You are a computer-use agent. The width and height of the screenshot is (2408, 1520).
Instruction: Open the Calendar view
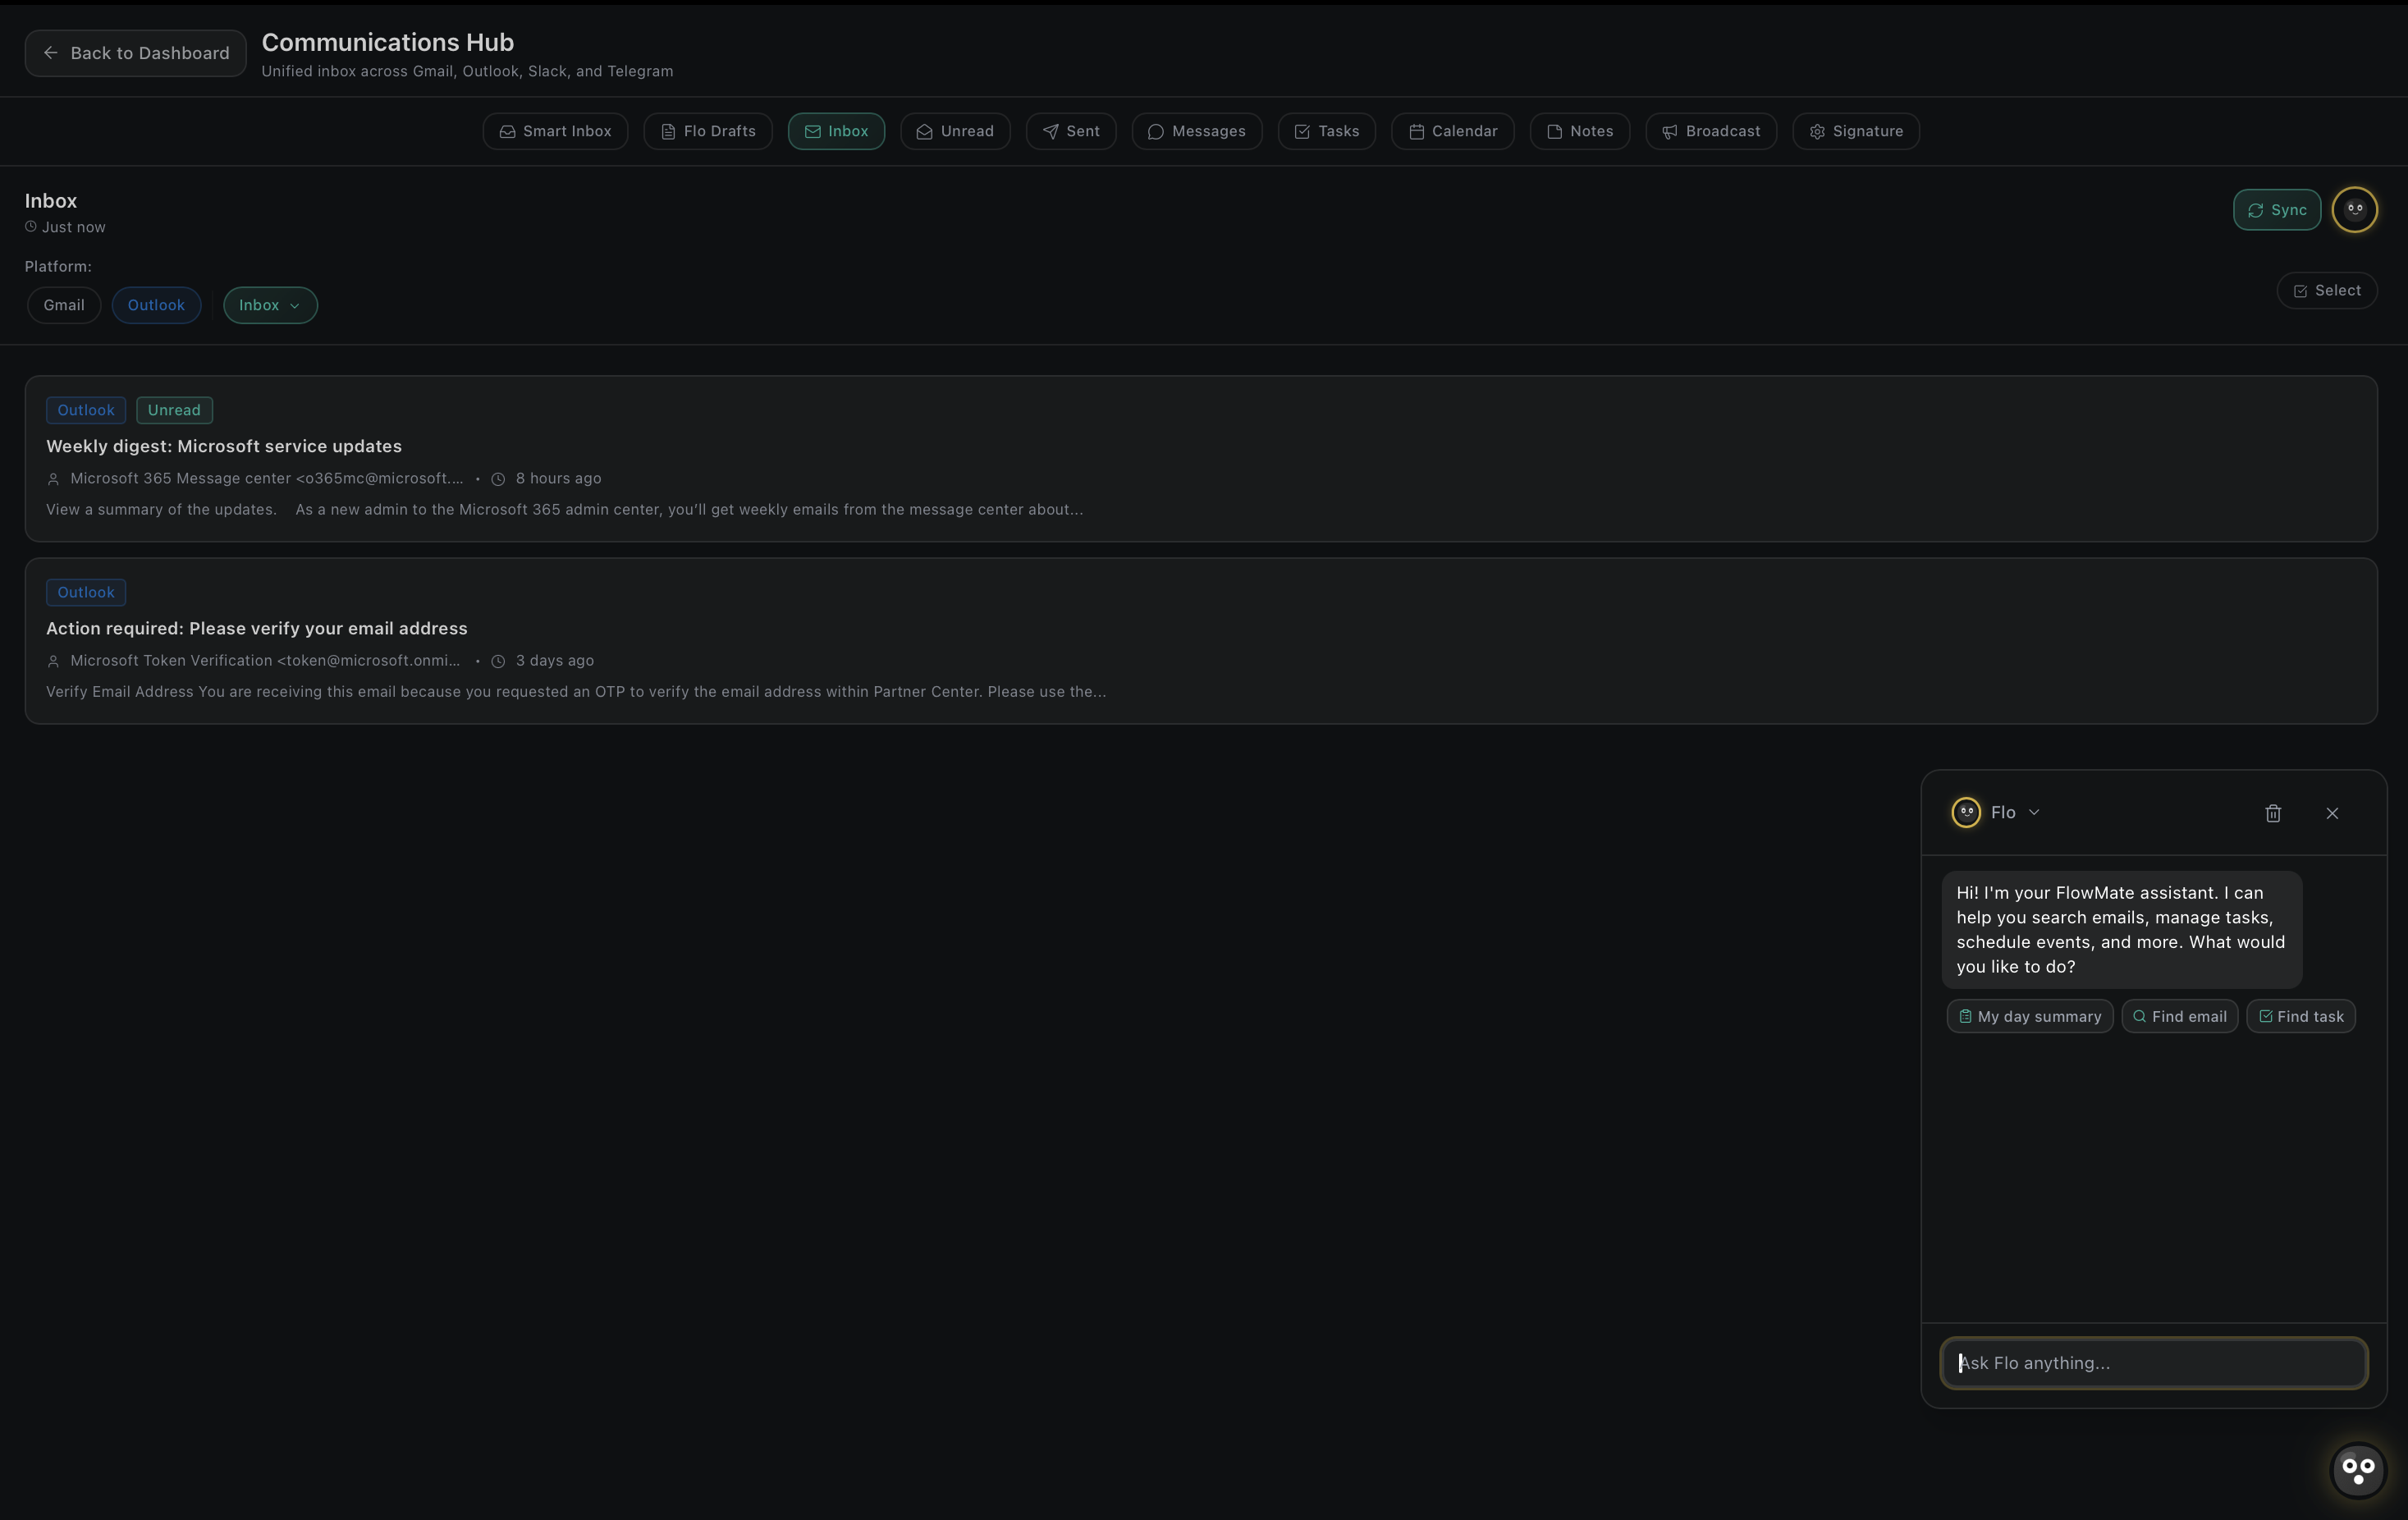tap(1452, 131)
